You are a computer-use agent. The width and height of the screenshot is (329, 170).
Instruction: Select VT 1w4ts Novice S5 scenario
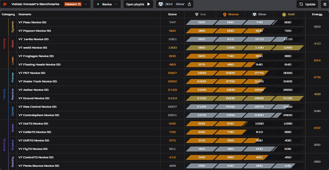33,39
